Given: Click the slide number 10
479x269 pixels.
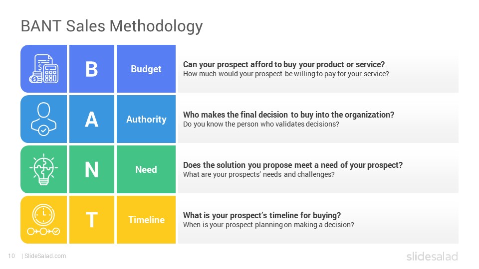Looking at the screenshot, I should [x=11, y=256].
